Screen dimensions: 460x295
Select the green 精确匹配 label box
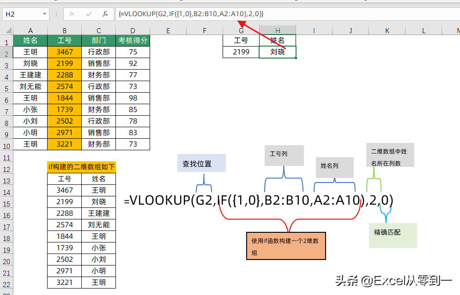pos(393,235)
